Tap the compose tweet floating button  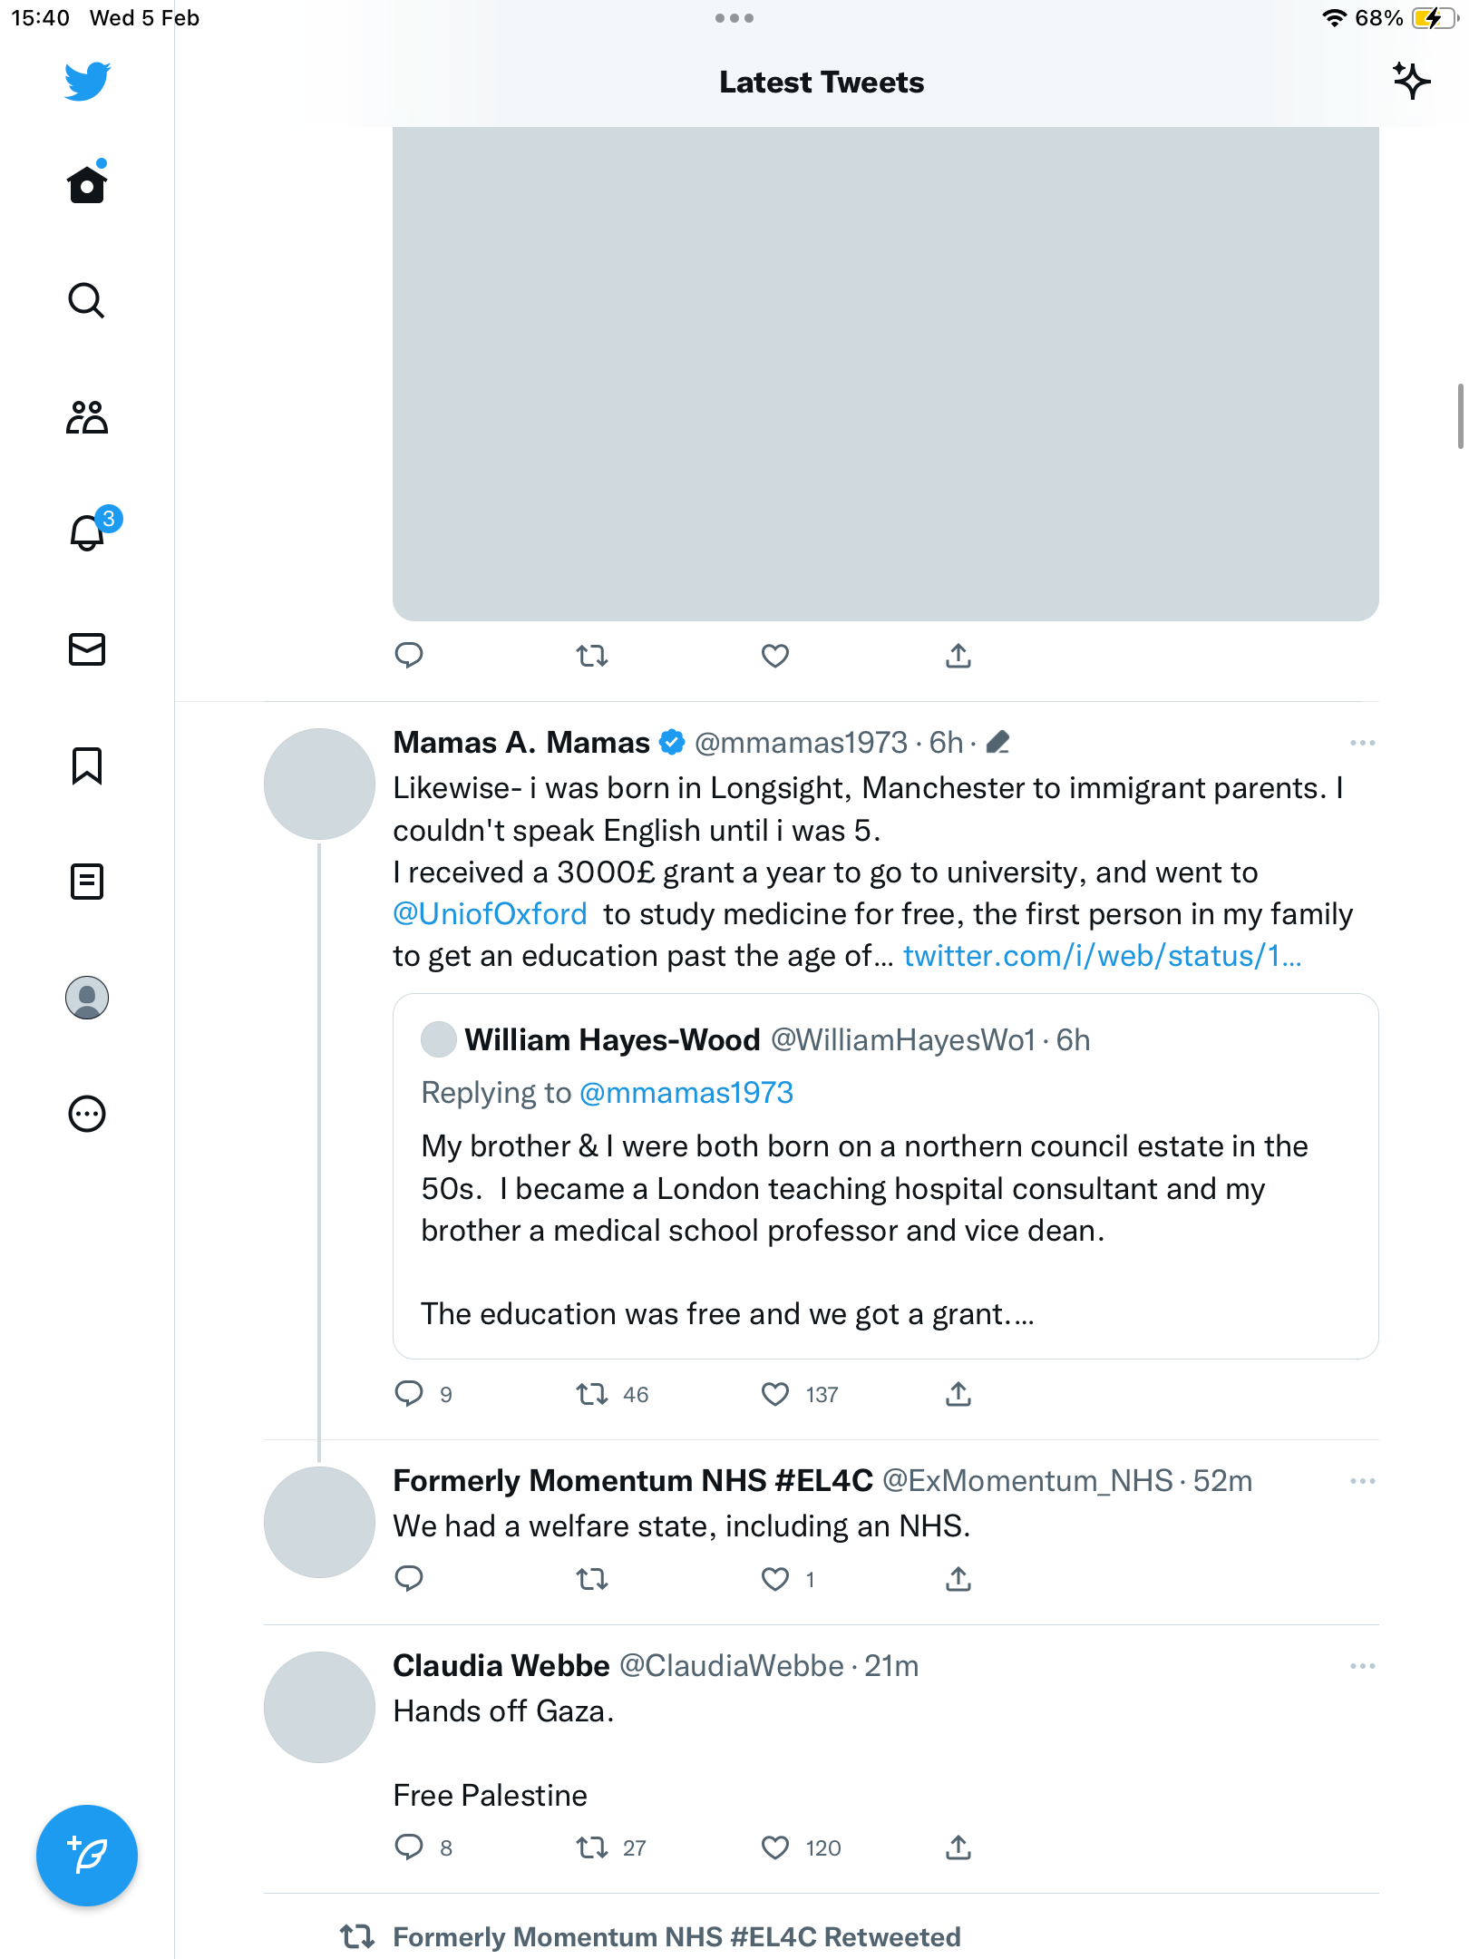[x=87, y=1855]
